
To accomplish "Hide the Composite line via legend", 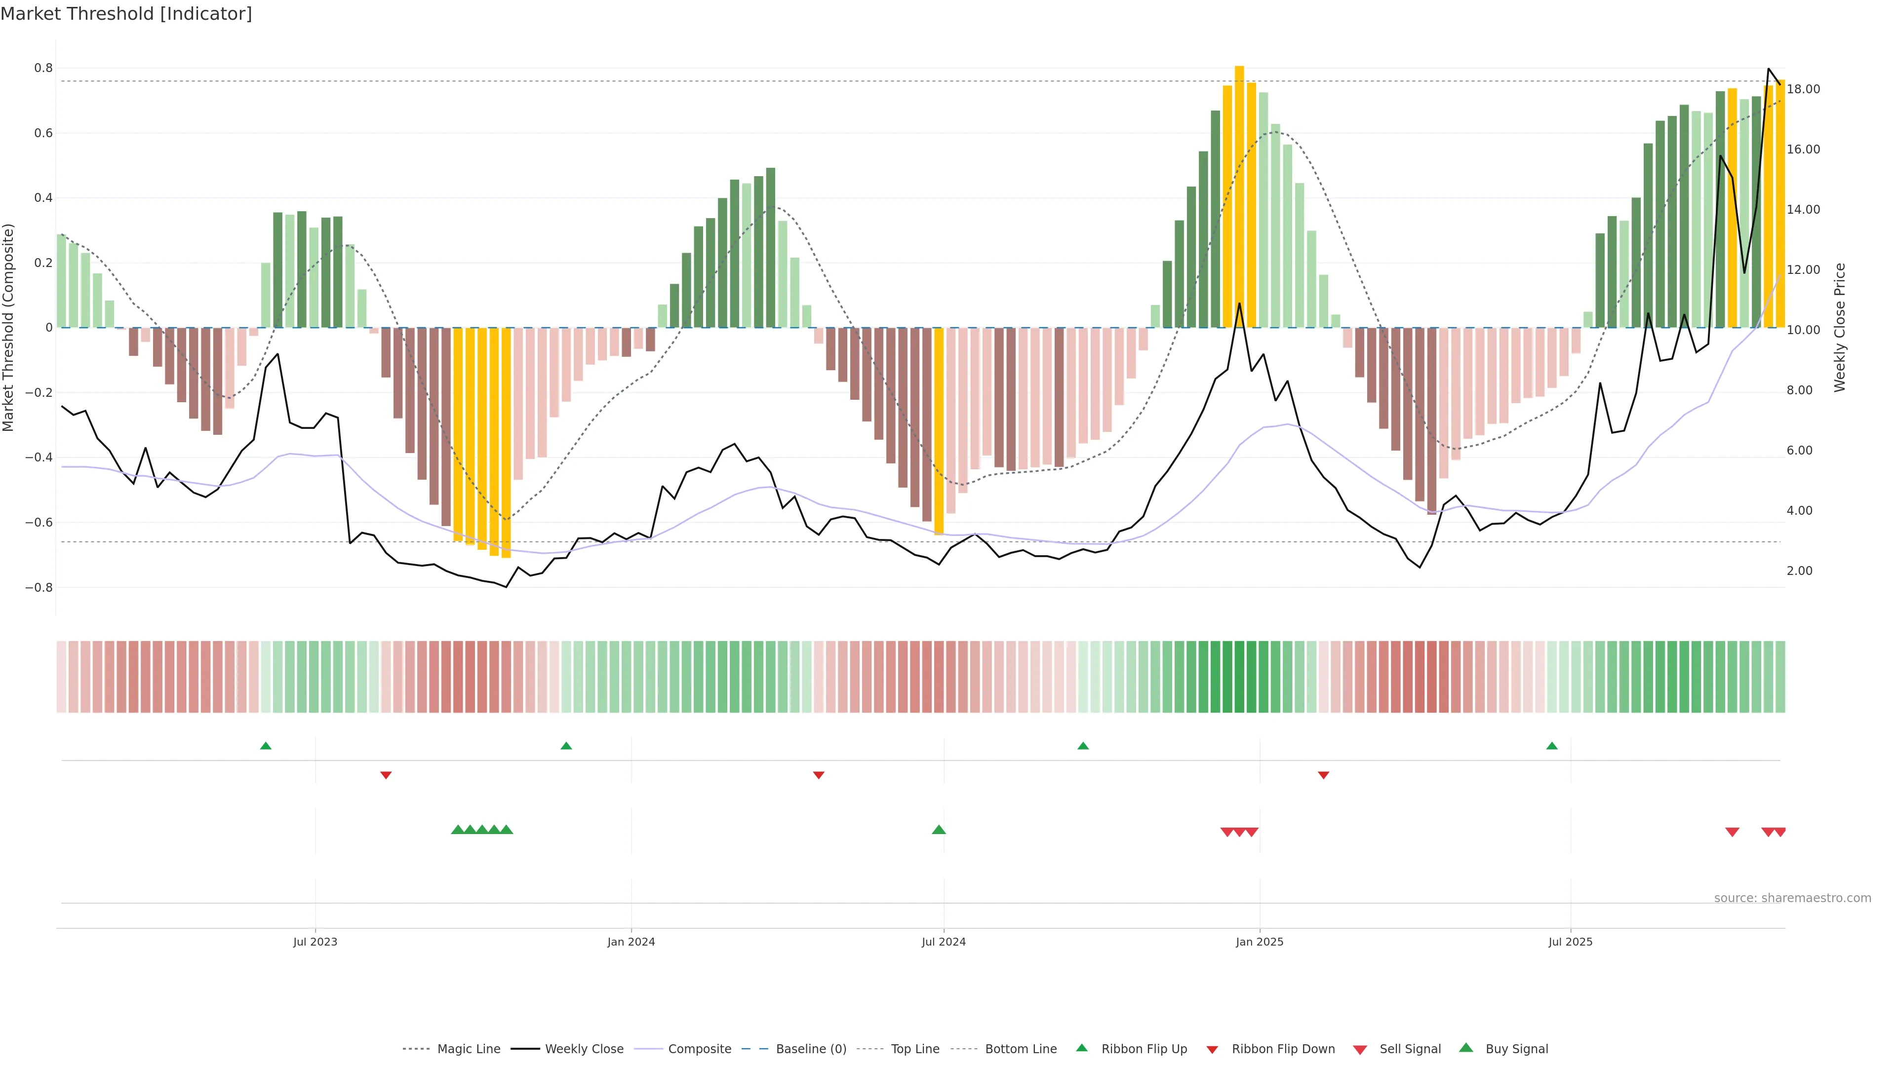I will pyautogui.click(x=699, y=1049).
